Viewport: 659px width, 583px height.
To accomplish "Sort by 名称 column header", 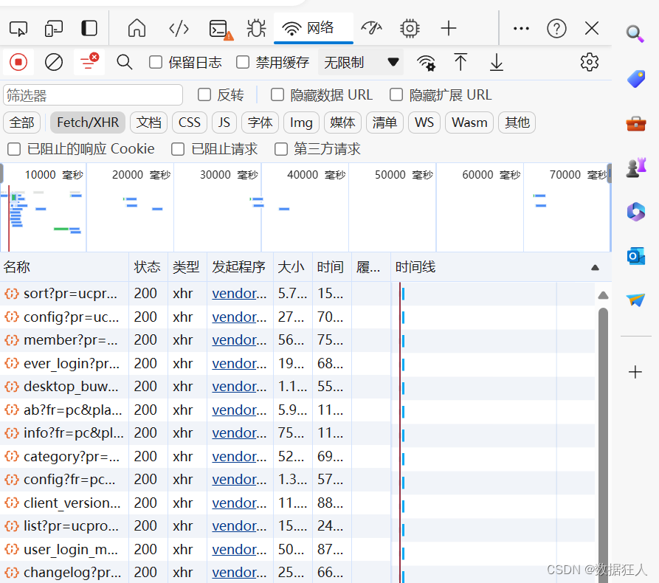I will click(64, 267).
